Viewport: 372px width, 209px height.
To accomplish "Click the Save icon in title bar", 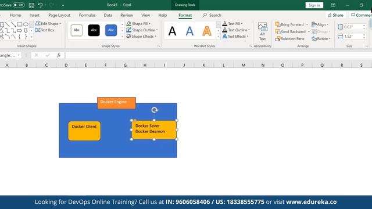I will pyautogui.click(x=31, y=5).
